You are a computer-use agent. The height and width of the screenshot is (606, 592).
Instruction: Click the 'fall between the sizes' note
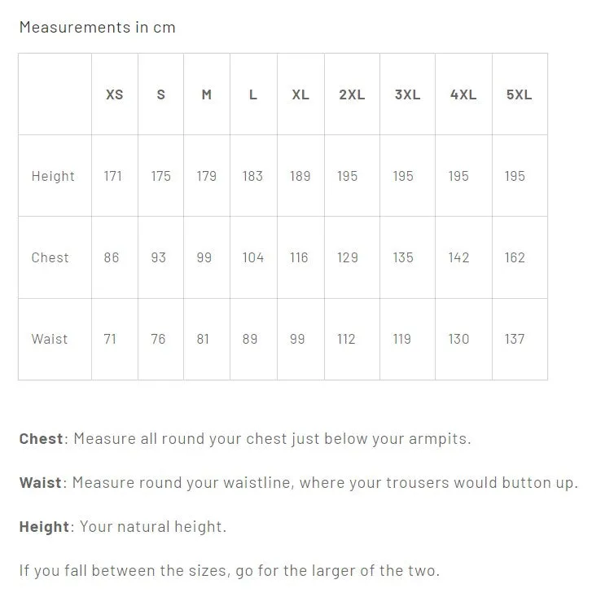tap(230, 571)
